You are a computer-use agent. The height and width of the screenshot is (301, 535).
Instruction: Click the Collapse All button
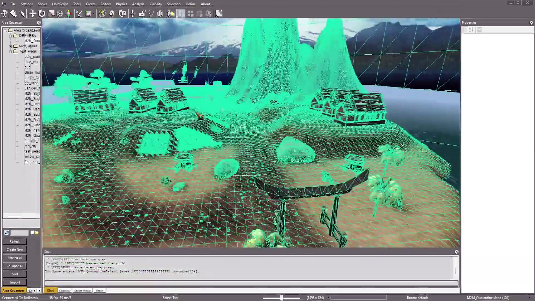pyautogui.click(x=15, y=266)
